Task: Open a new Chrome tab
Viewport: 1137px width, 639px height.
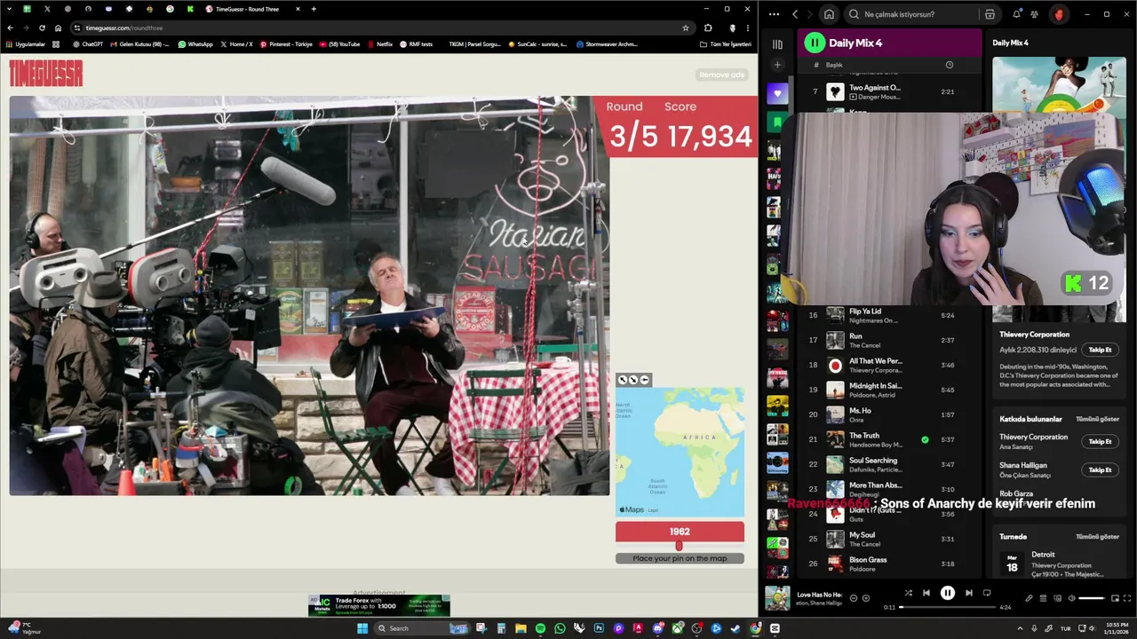Action: point(314,9)
